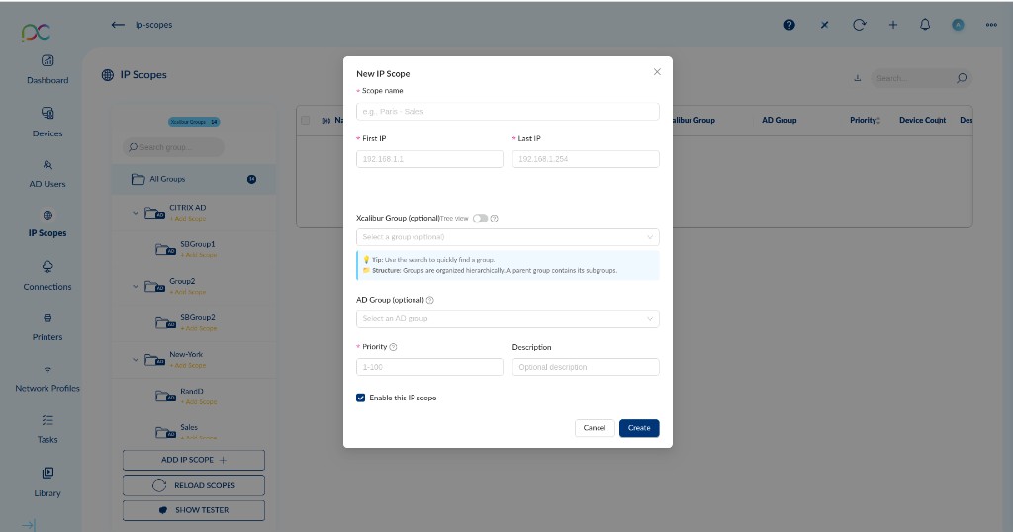
Task: Open the AD Group select dropdown
Action: pyautogui.click(x=507, y=319)
